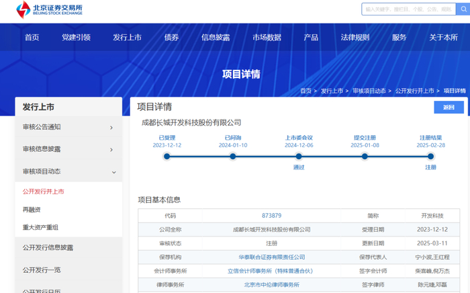Select 公开发行并上市 in the sidebar

tap(44, 192)
